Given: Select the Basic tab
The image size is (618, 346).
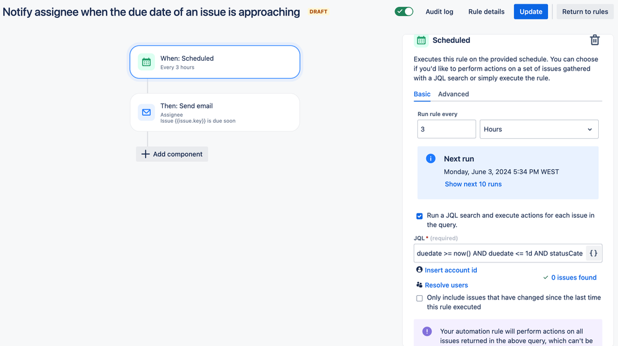Looking at the screenshot, I should coord(422,94).
